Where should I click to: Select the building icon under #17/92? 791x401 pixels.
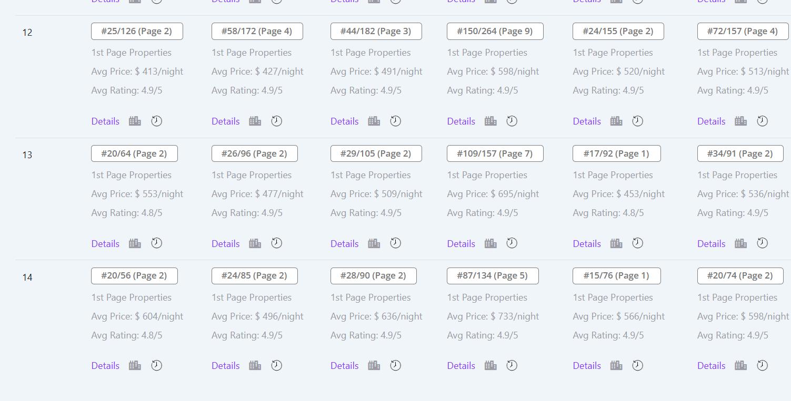pyautogui.click(x=616, y=243)
